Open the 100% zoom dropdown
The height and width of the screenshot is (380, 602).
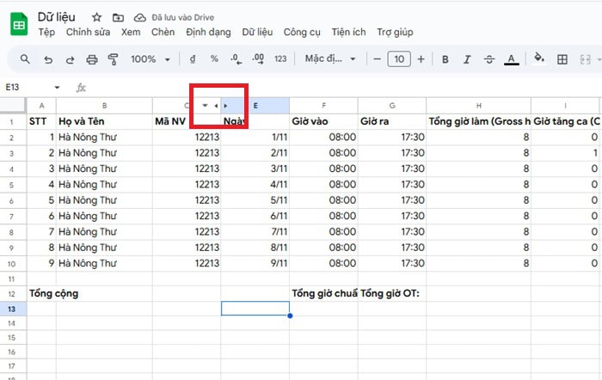click(150, 59)
